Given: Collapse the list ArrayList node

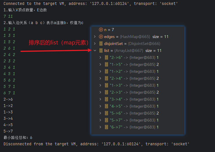Looking at the screenshot, I should [95, 50].
